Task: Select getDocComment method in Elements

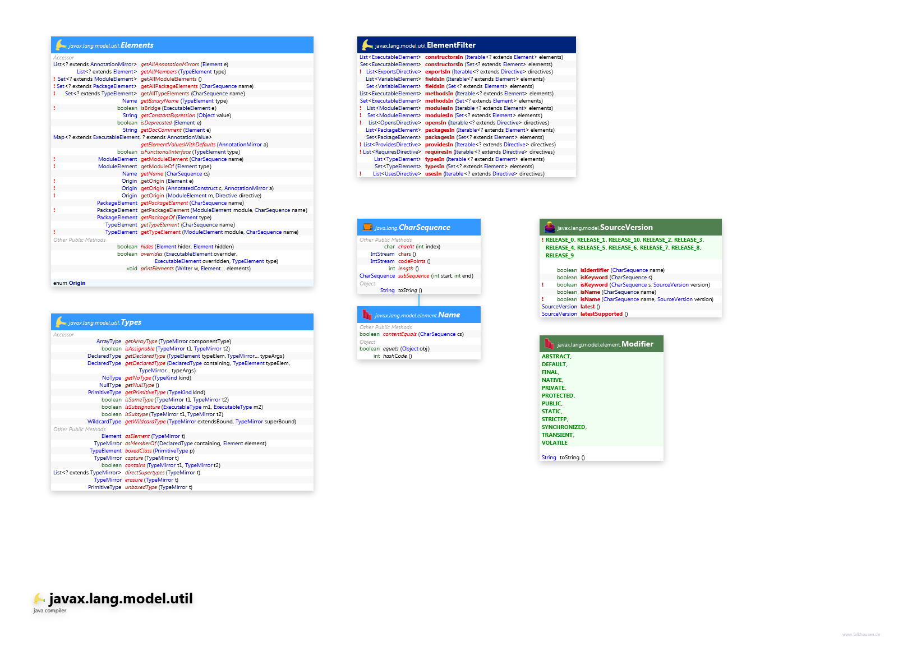Action: [161, 130]
